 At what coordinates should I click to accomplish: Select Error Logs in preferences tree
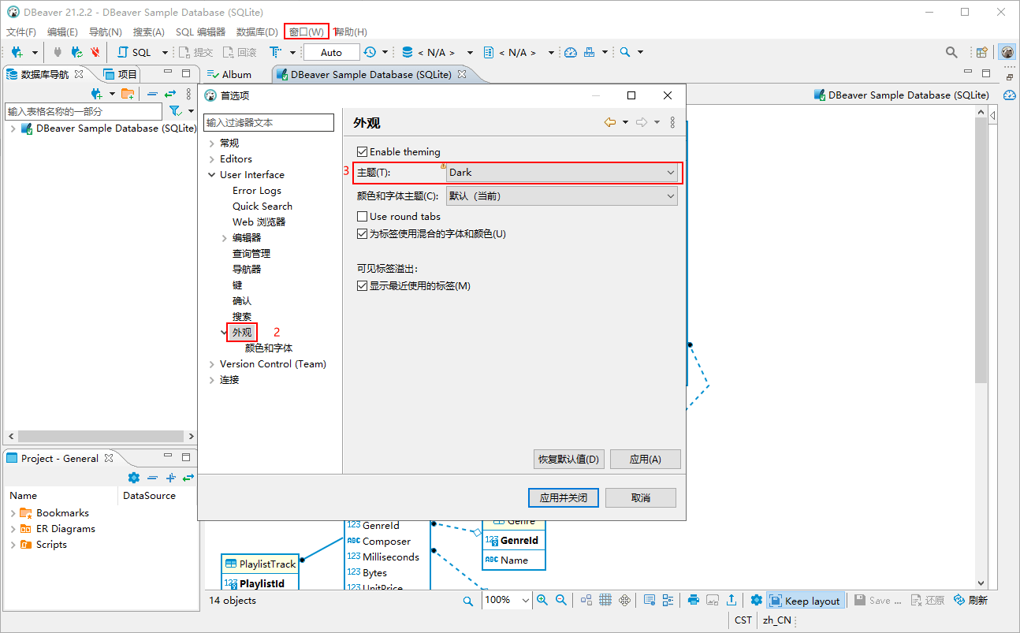(257, 190)
